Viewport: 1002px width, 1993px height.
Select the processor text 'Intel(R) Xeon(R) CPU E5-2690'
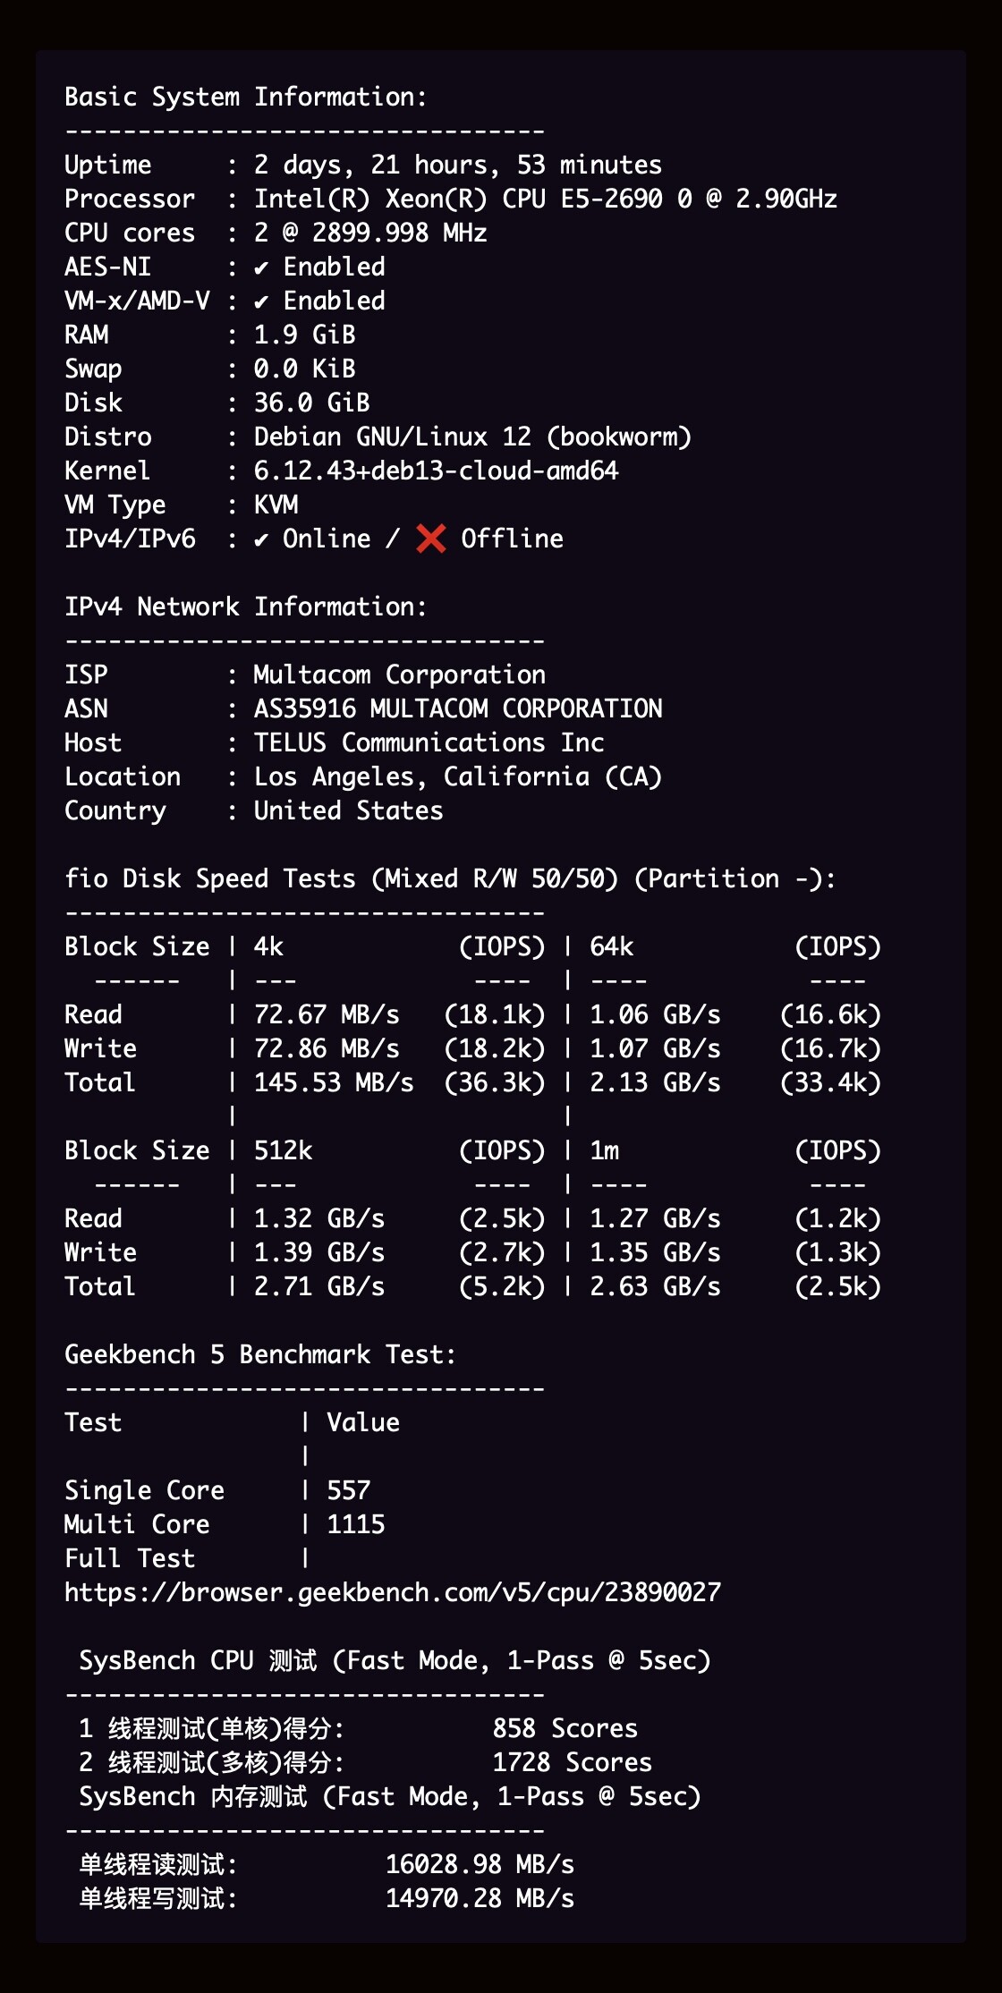pos(458,199)
